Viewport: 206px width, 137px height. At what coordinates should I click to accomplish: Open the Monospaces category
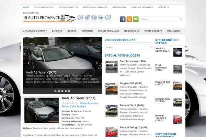point(131,31)
